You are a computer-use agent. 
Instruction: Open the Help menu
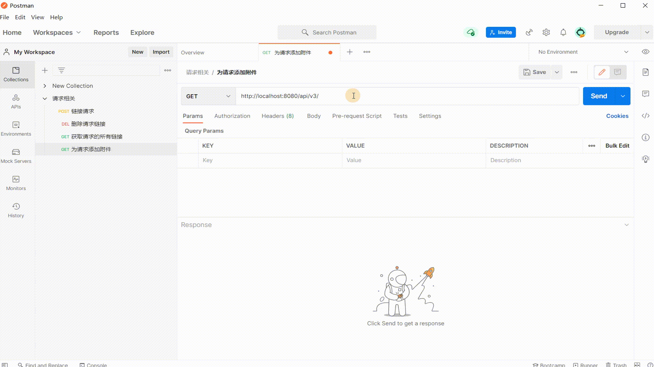point(56,17)
